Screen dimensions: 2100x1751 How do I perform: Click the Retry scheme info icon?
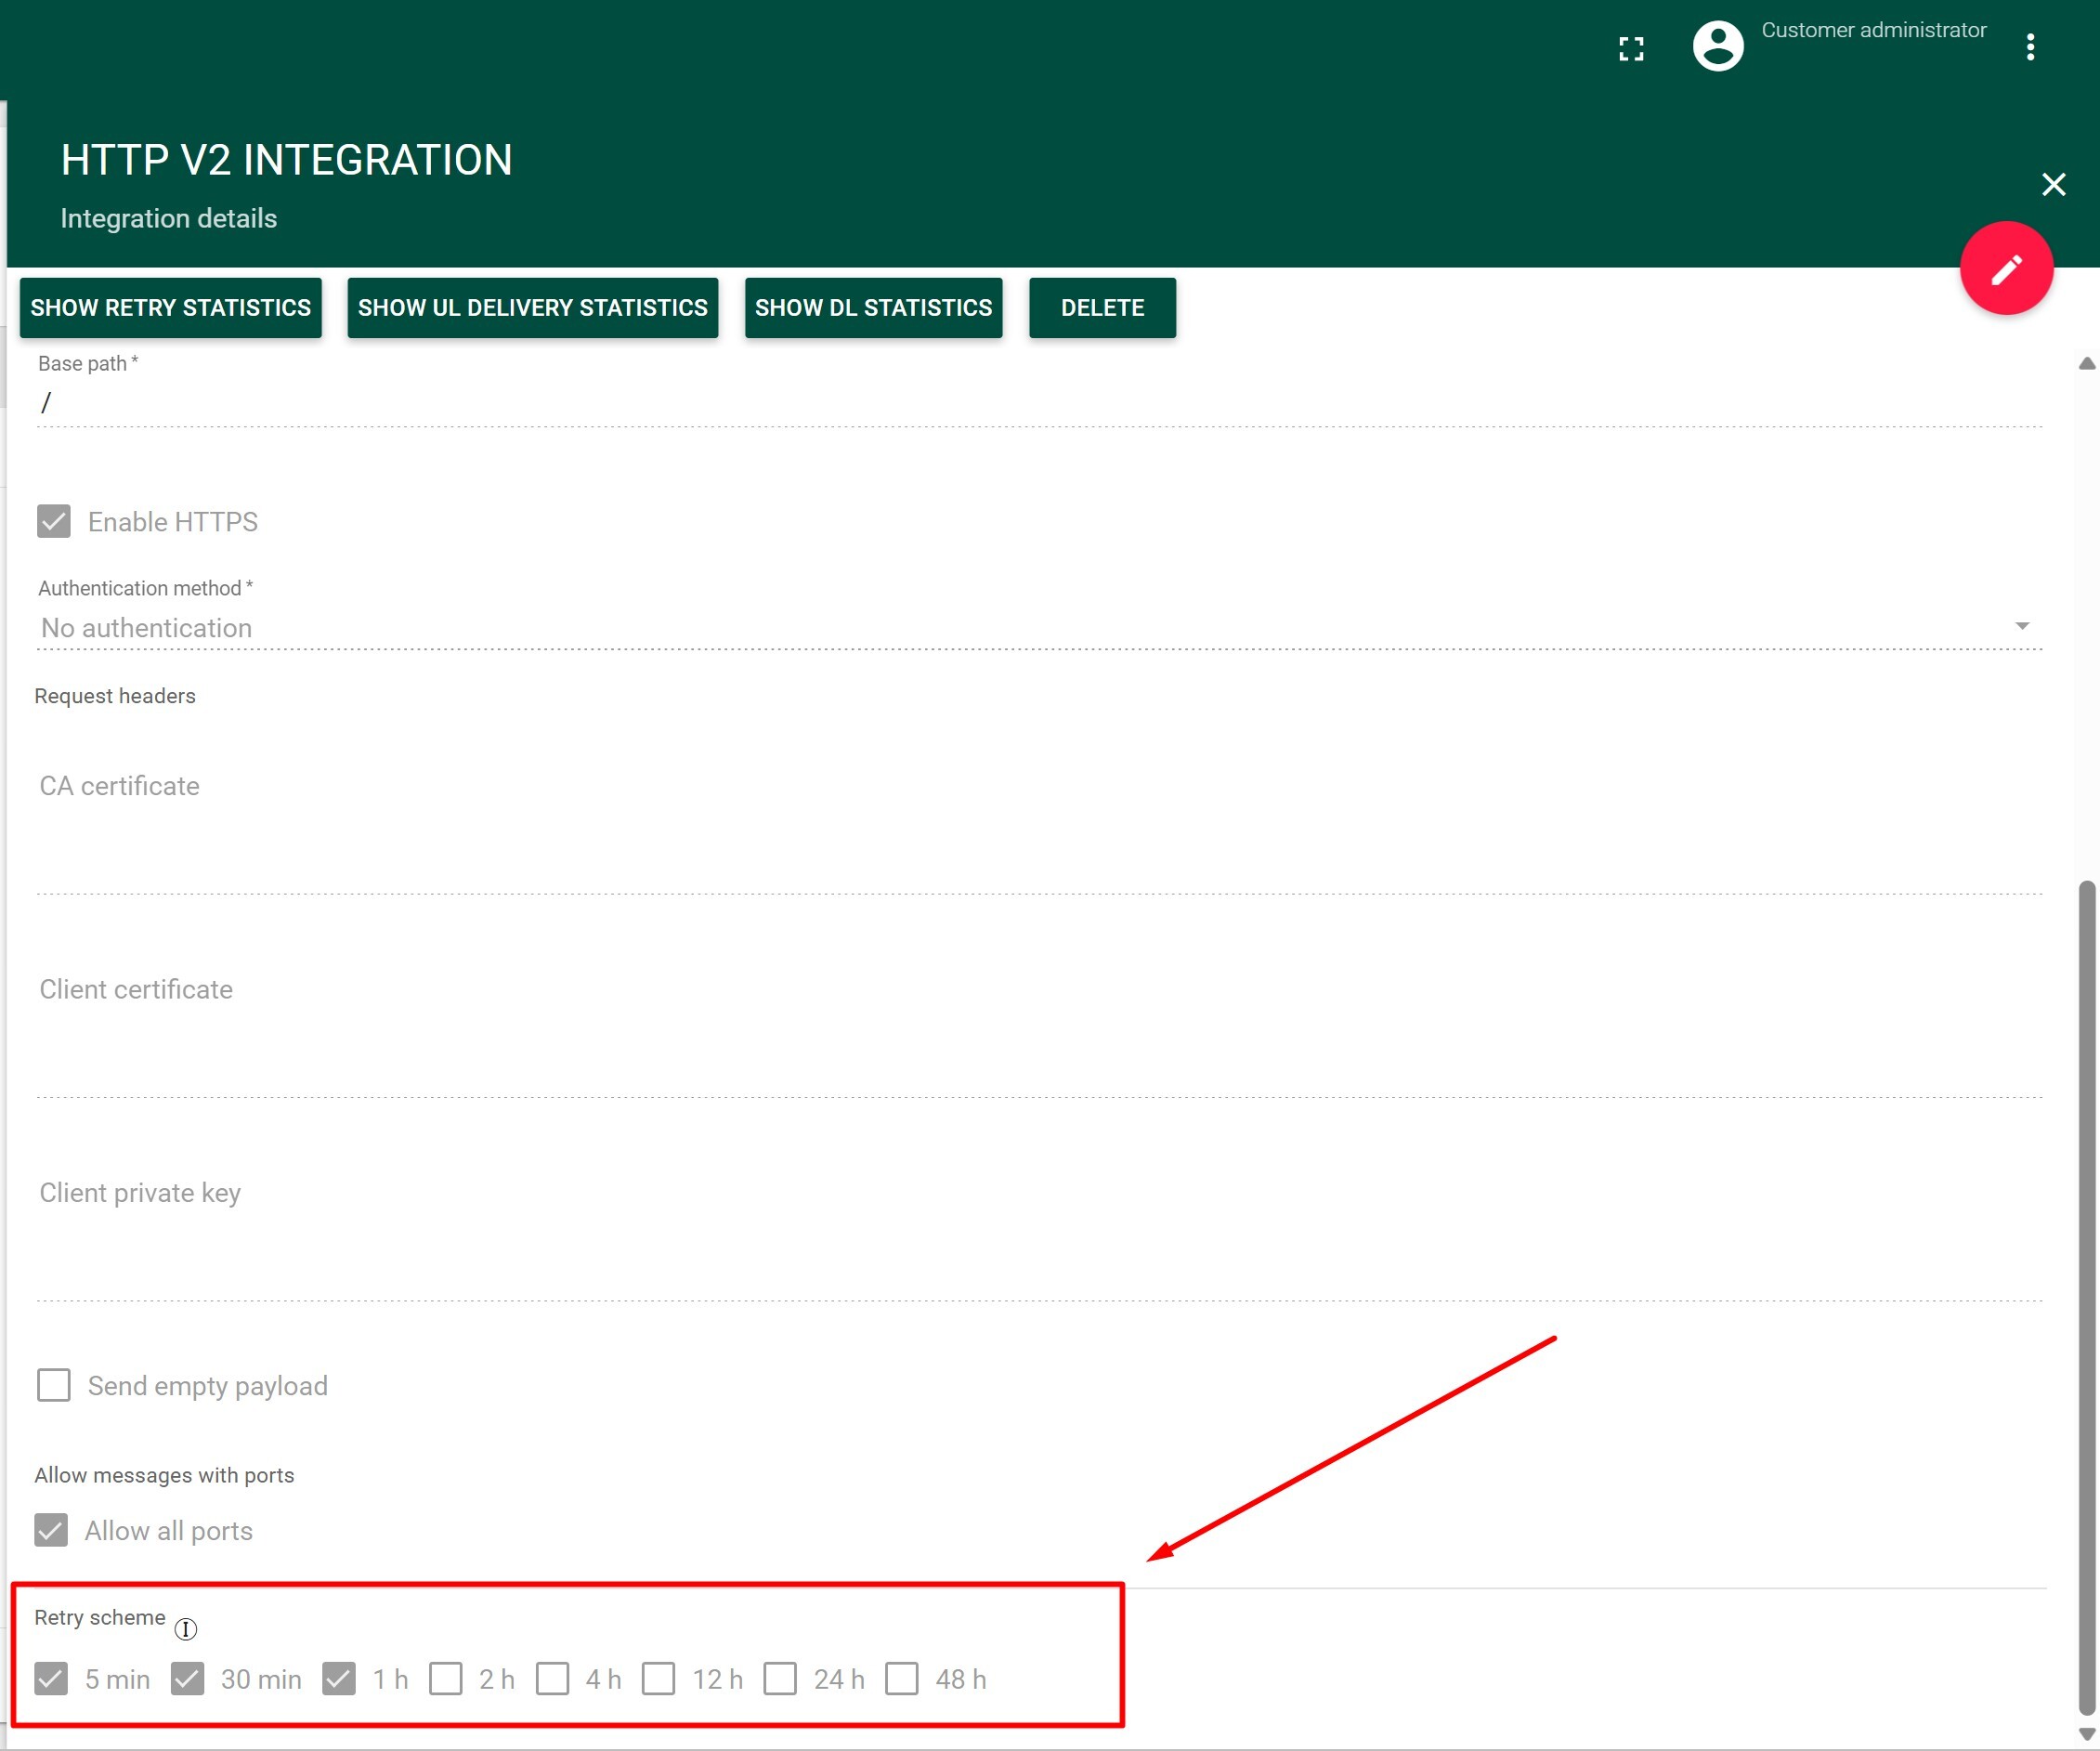pos(186,1629)
